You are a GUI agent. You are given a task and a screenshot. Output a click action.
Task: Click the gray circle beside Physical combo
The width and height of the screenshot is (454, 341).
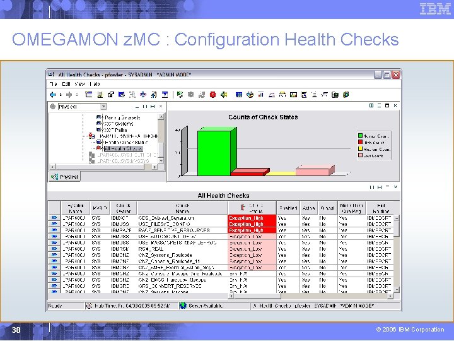coord(53,107)
